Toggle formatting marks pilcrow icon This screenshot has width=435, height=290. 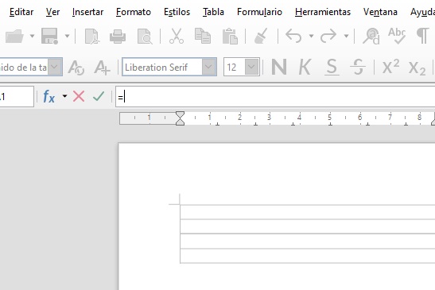point(422,36)
